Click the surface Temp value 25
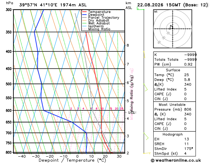This screenshot has height=163, width=211. pyautogui.click(x=187, y=75)
